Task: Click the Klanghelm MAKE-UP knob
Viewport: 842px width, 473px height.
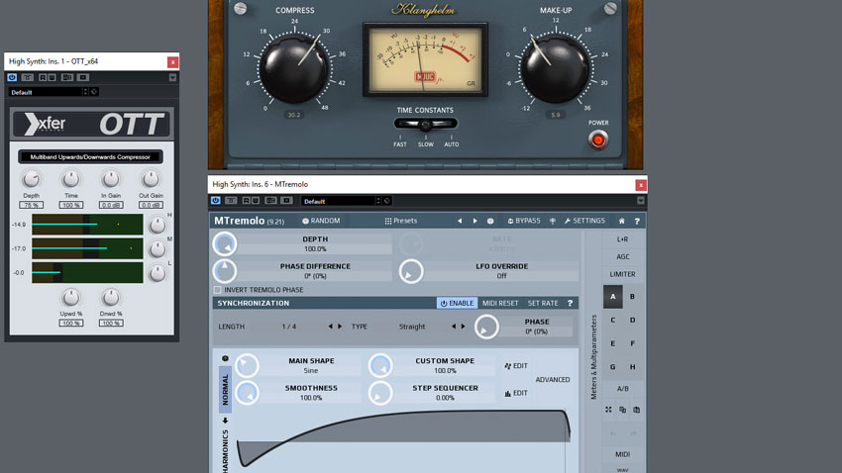Action: point(556,68)
